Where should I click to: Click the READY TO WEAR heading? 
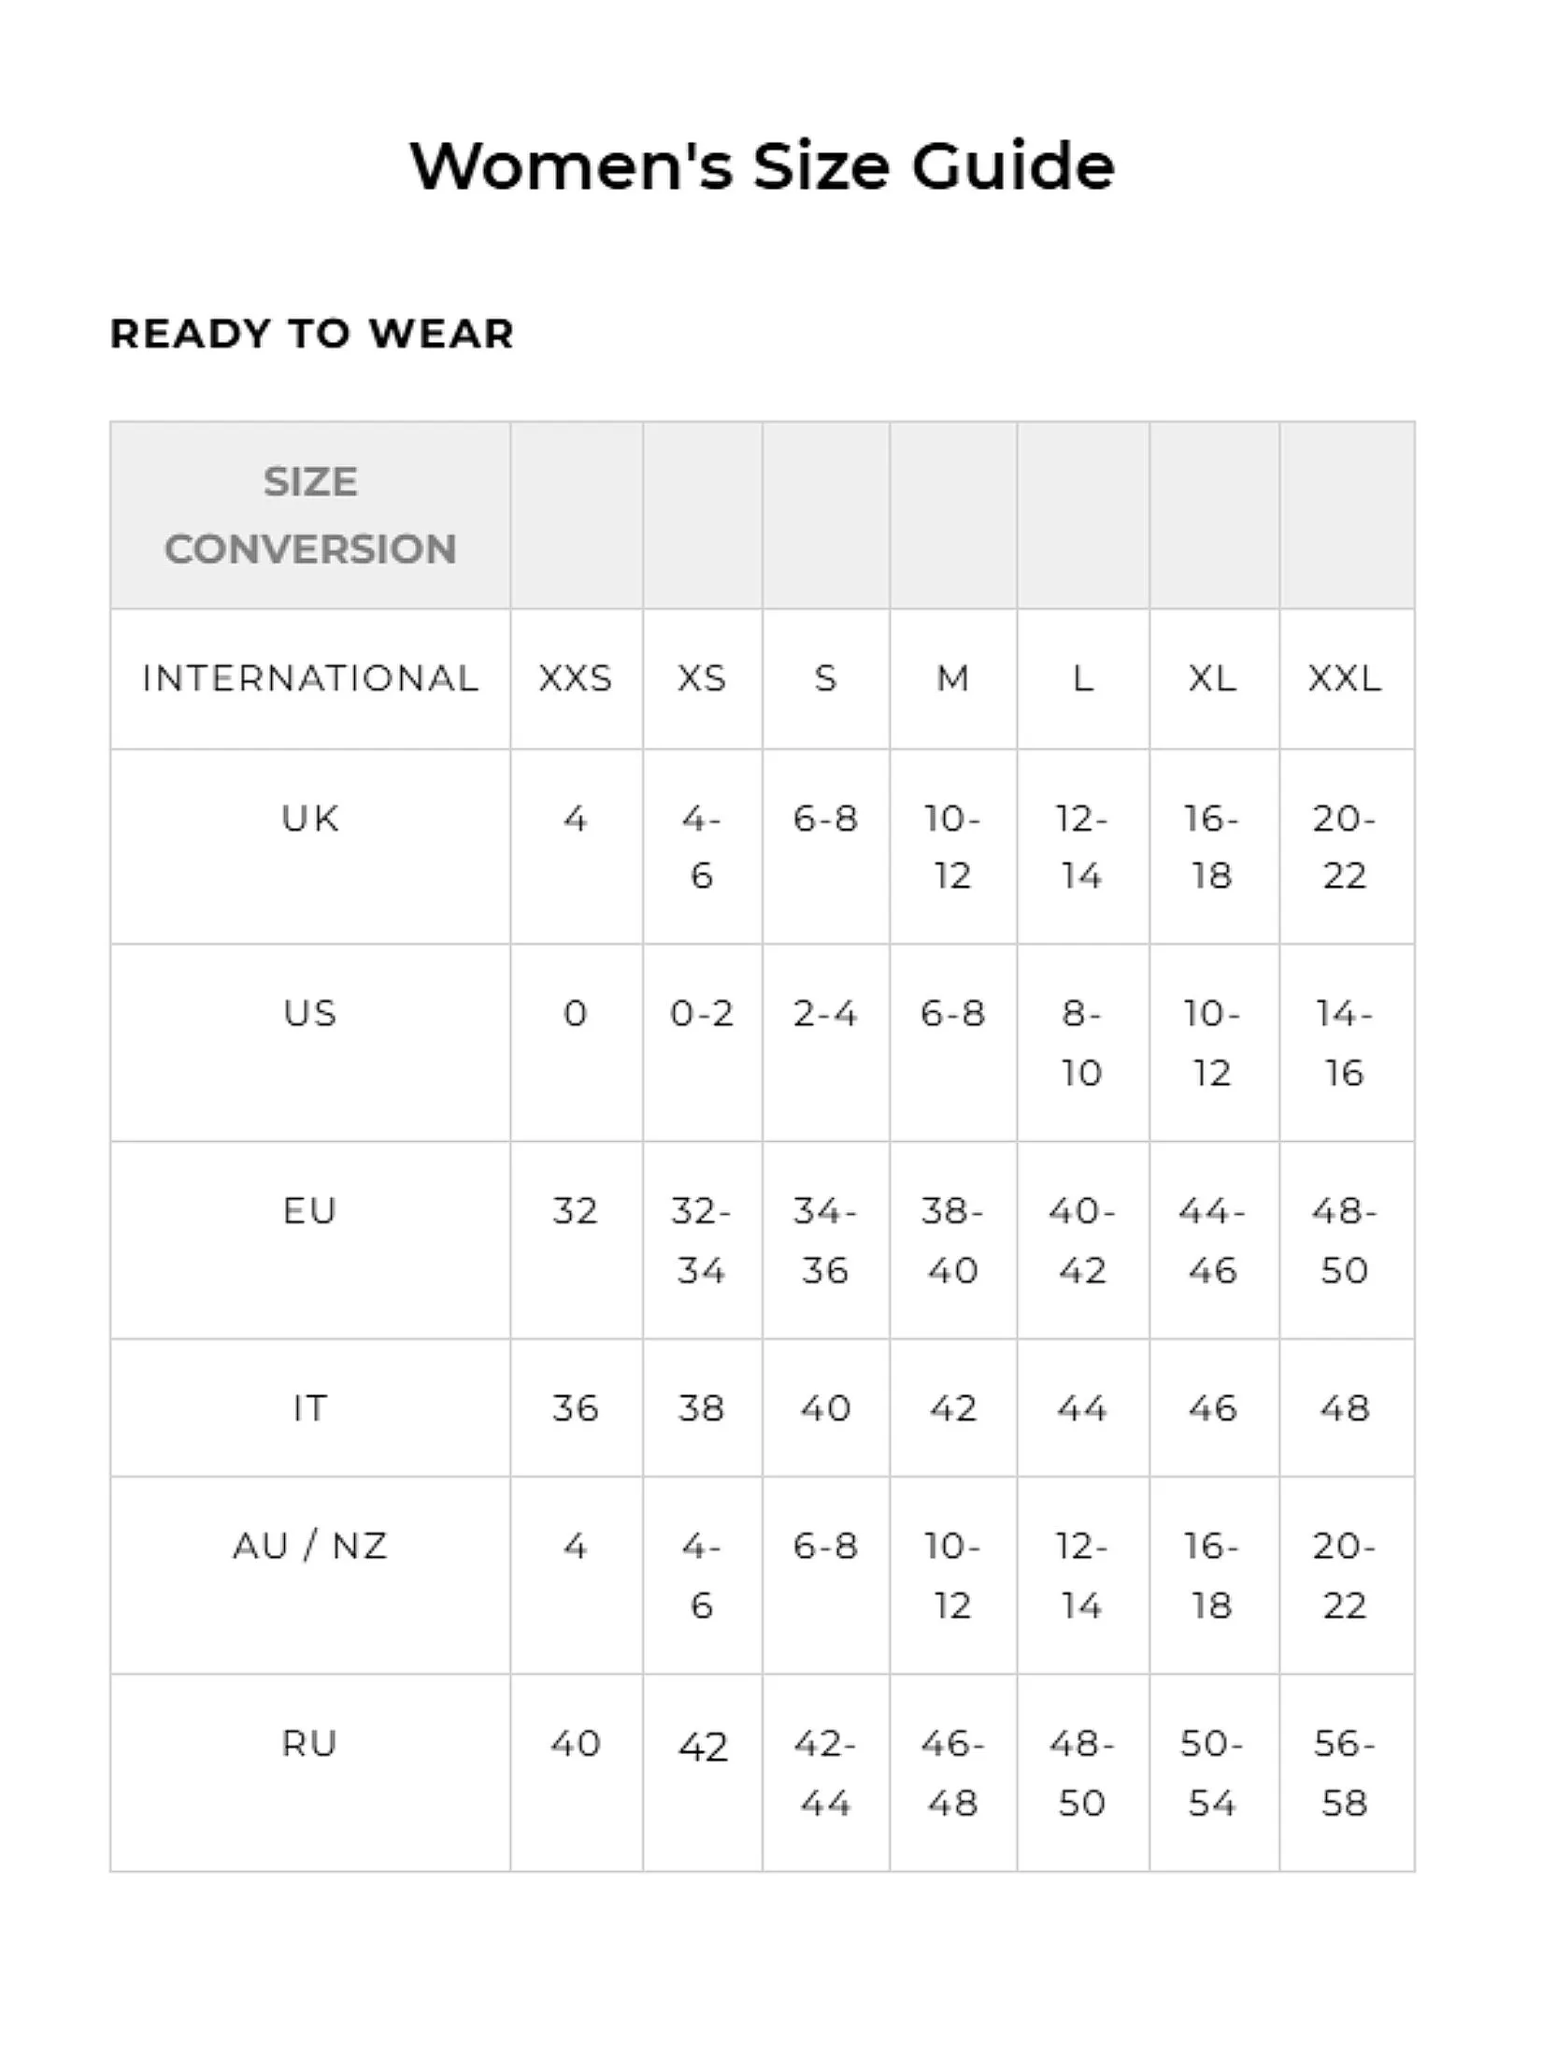[311, 334]
